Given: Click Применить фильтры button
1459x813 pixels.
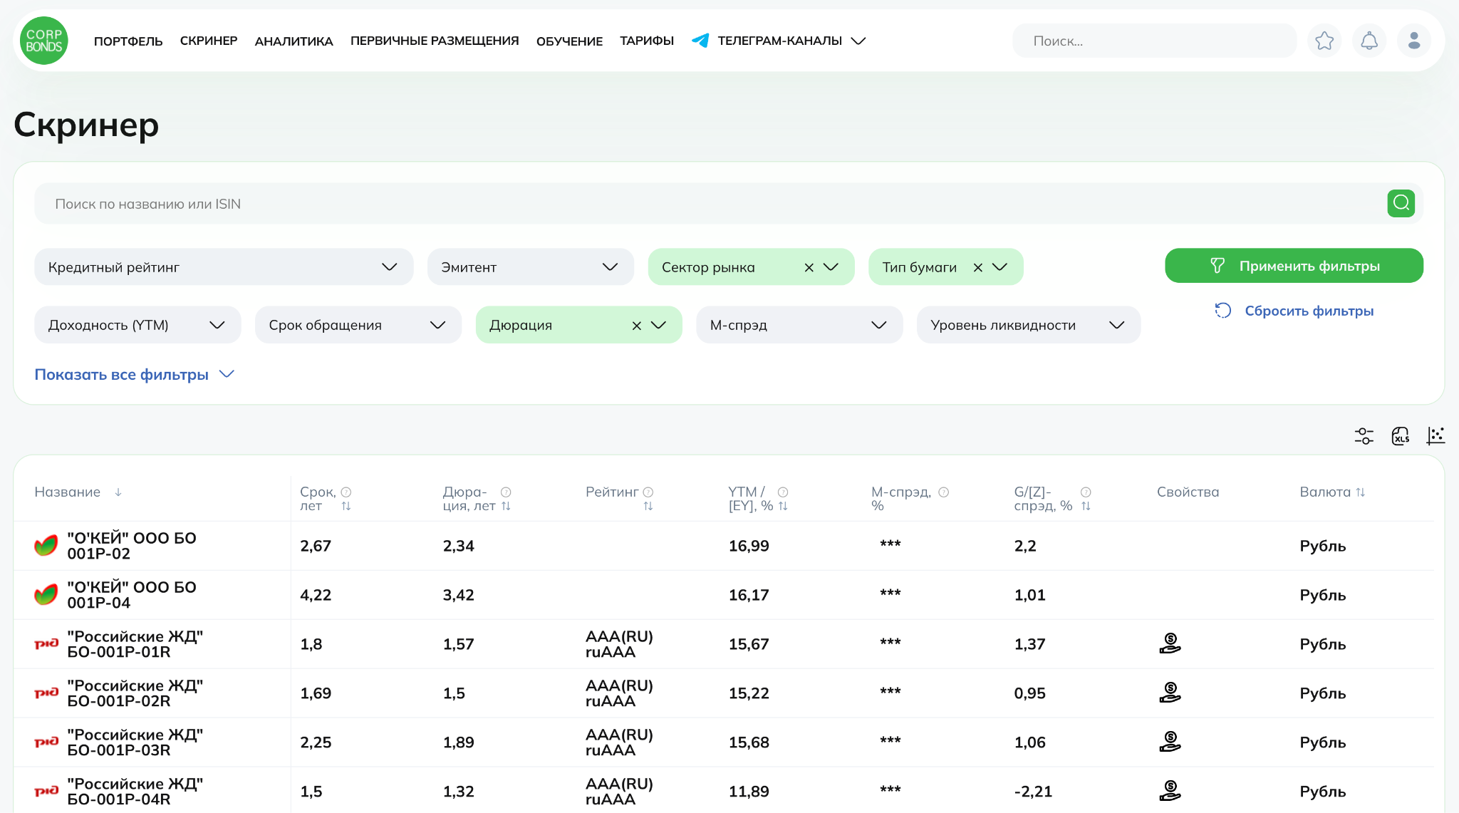Looking at the screenshot, I should [1294, 265].
